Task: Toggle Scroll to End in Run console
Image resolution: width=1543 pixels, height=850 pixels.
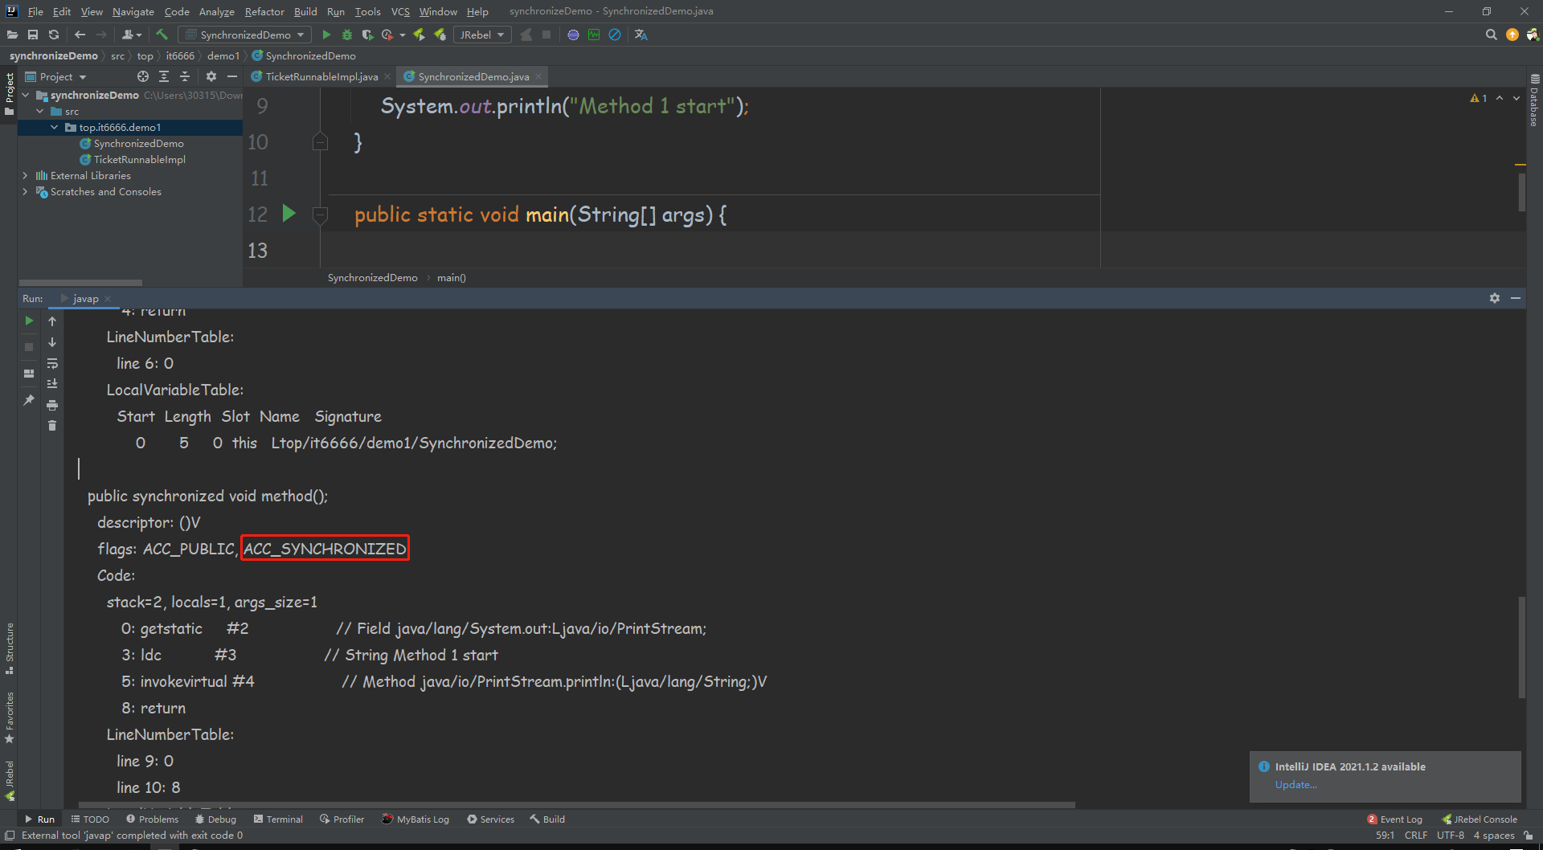Action: pyautogui.click(x=52, y=384)
